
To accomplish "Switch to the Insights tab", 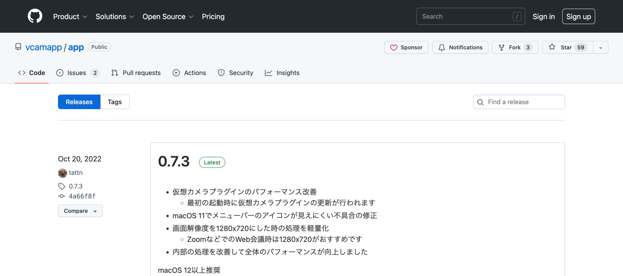I will tap(282, 73).
